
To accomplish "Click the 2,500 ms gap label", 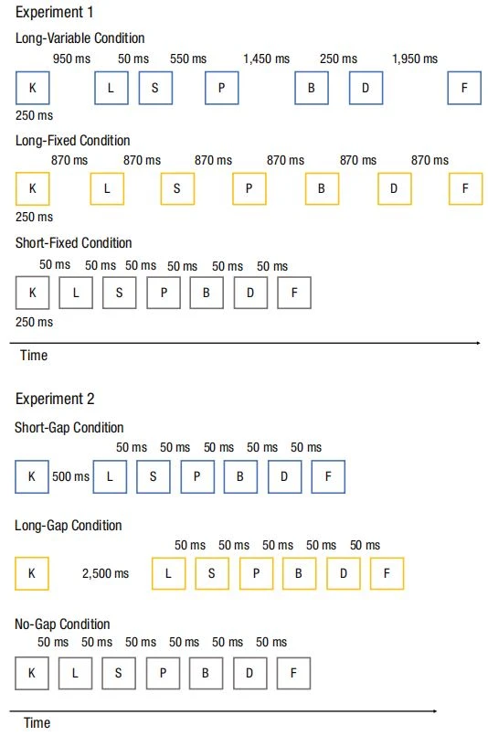I will (x=106, y=573).
